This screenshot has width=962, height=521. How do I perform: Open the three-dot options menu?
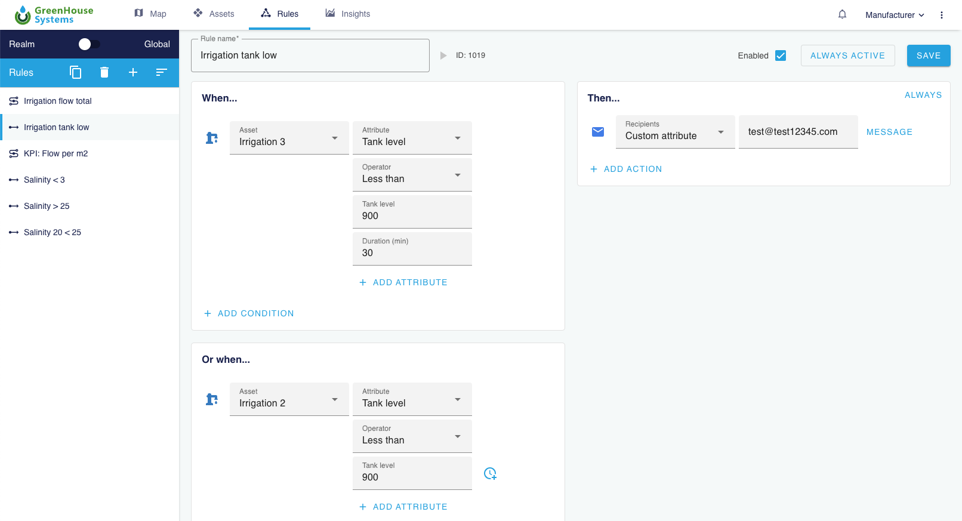pos(942,15)
